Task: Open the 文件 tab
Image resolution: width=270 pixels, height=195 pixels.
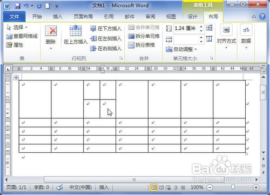Action: click(15, 17)
